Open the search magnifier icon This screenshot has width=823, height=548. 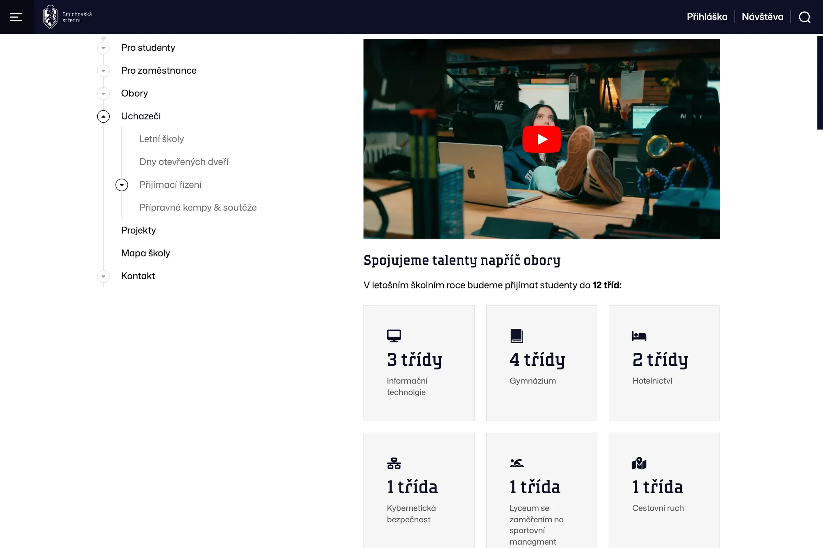click(x=804, y=17)
